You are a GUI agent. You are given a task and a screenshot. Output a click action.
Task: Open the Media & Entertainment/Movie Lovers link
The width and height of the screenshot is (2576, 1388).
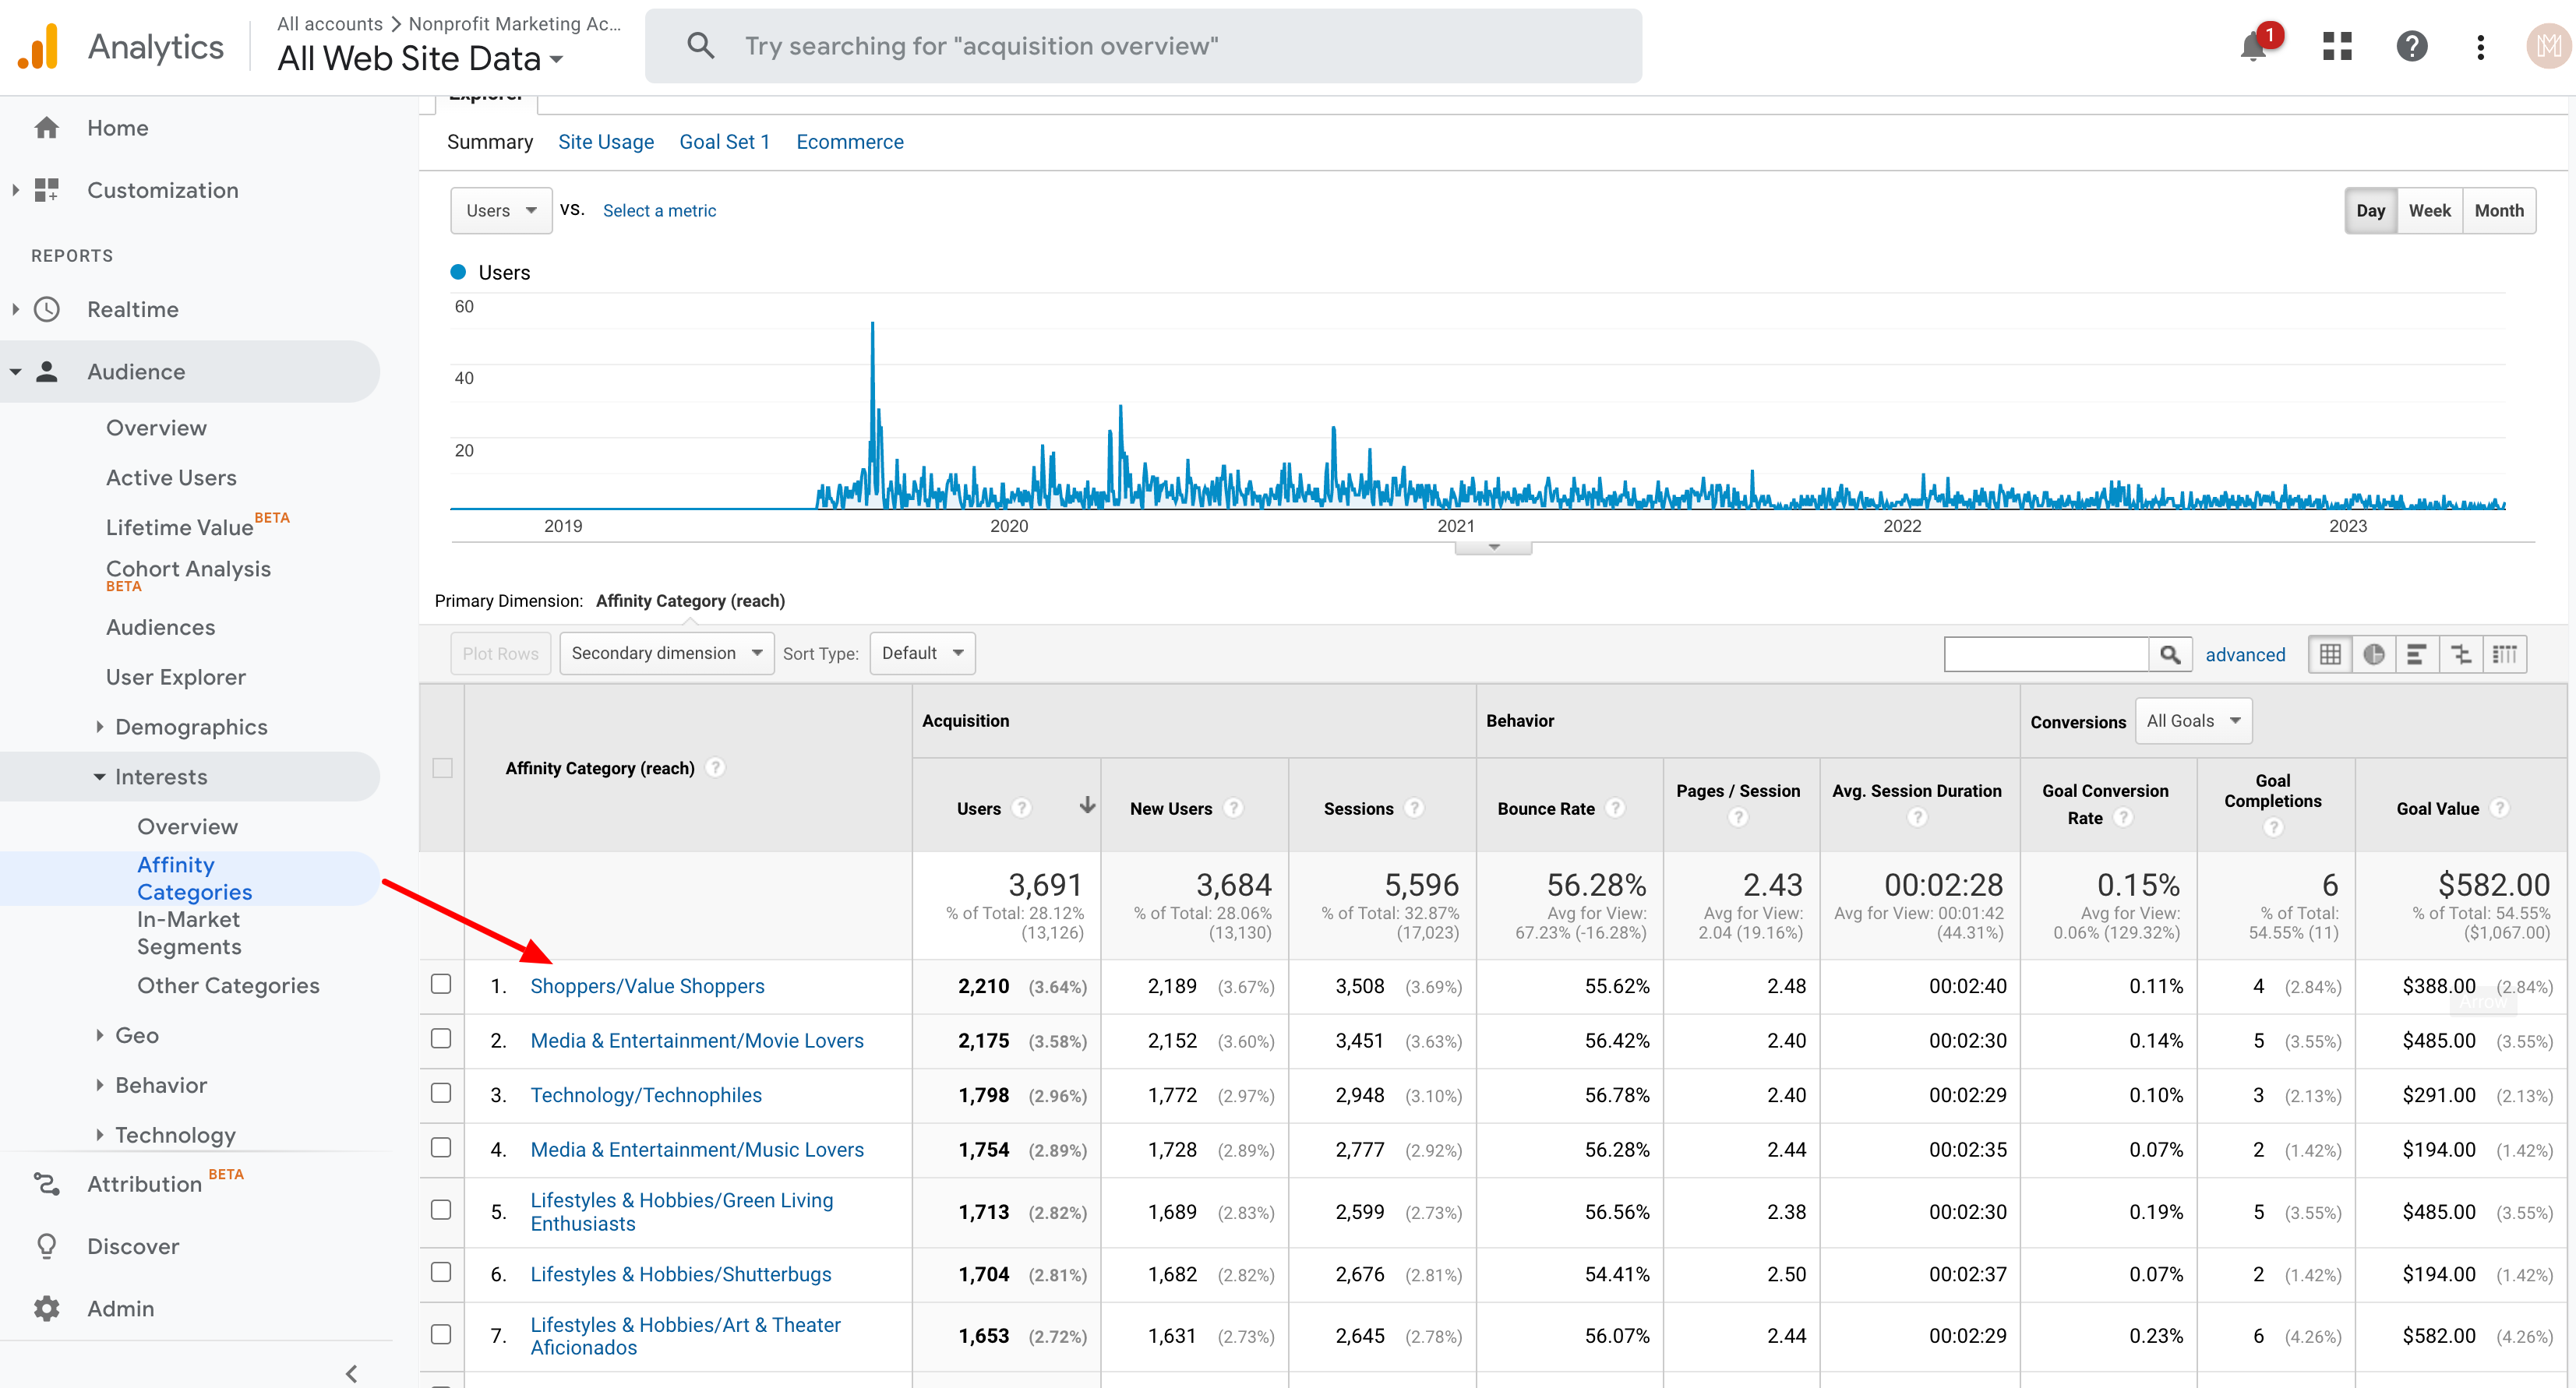696,1041
